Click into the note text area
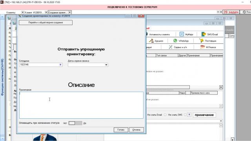251x141 pixels. [81, 105]
